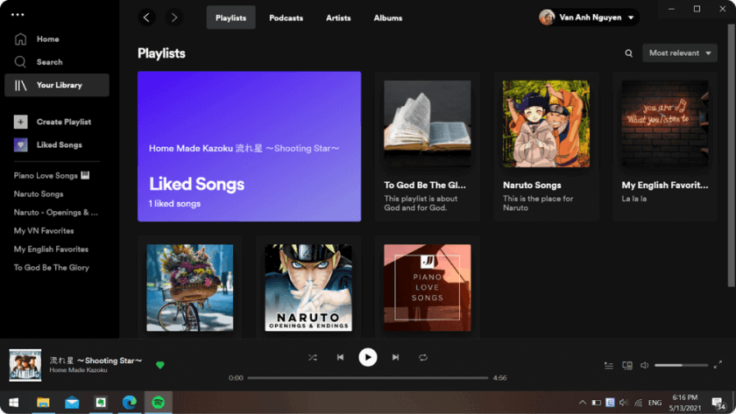Play the current song

[x=367, y=357]
